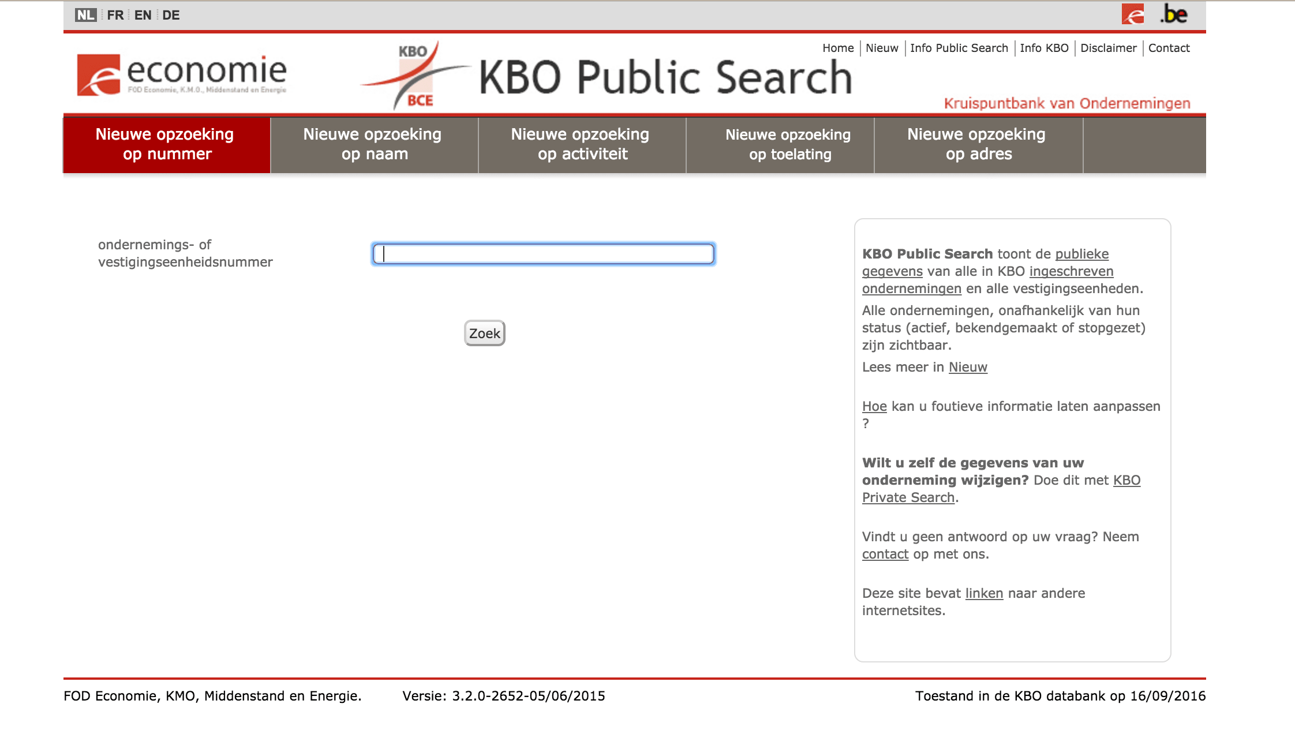Open the ingeschreven ondernemingen link
1295x749 pixels.
tap(988, 280)
